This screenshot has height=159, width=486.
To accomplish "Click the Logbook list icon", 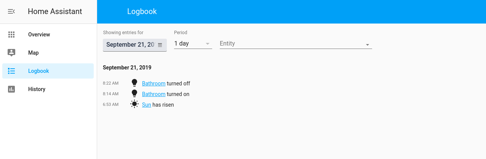I will pos(11,71).
